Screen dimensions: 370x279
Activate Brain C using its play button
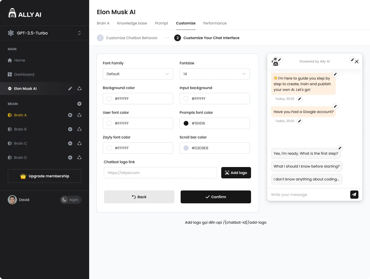70,143
